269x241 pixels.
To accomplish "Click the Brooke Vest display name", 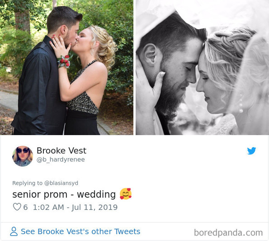I will 61,150.
